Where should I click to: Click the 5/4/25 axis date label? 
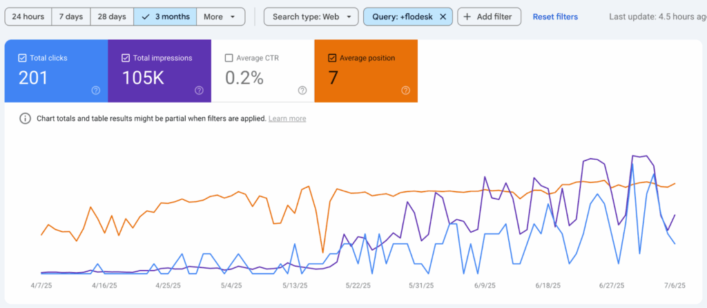[232, 285]
